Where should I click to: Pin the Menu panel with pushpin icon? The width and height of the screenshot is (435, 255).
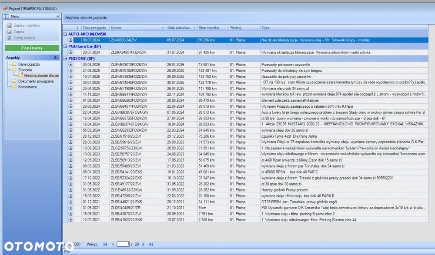click(58, 17)
